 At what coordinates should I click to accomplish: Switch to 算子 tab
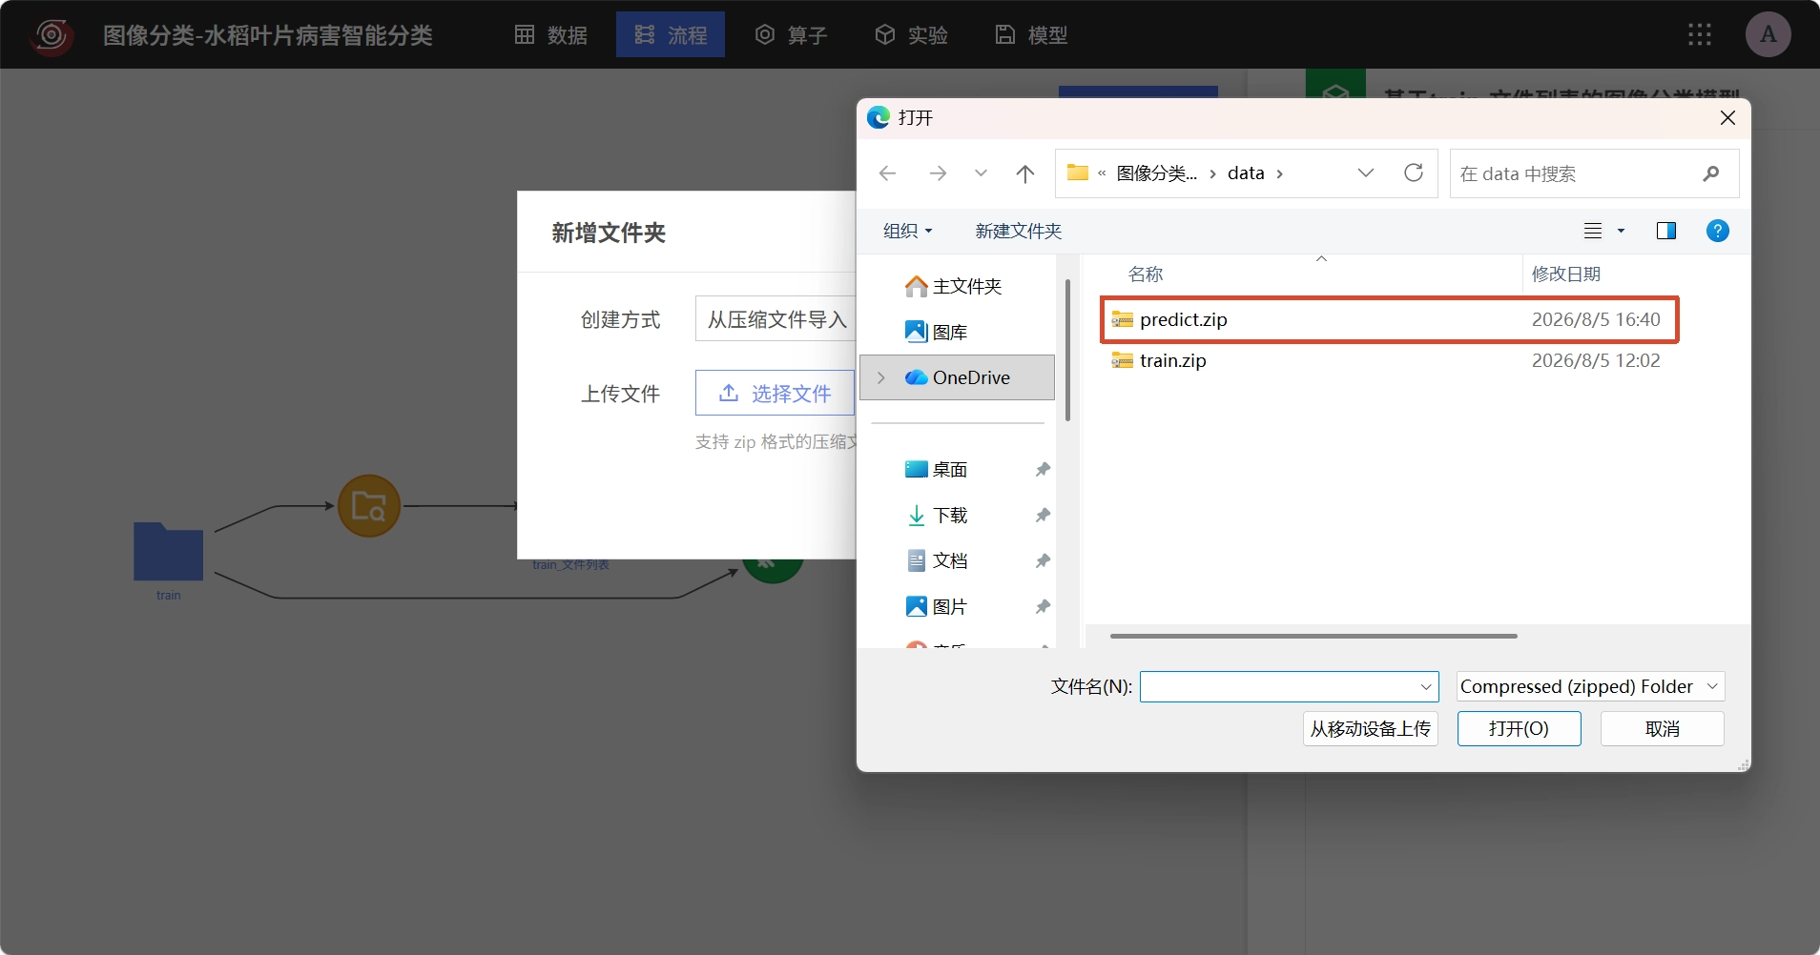click(x=791, y=34)
